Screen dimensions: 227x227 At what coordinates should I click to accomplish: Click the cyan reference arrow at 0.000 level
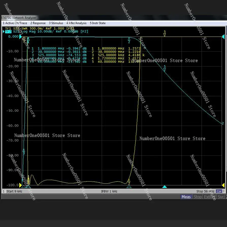[20, 37]
